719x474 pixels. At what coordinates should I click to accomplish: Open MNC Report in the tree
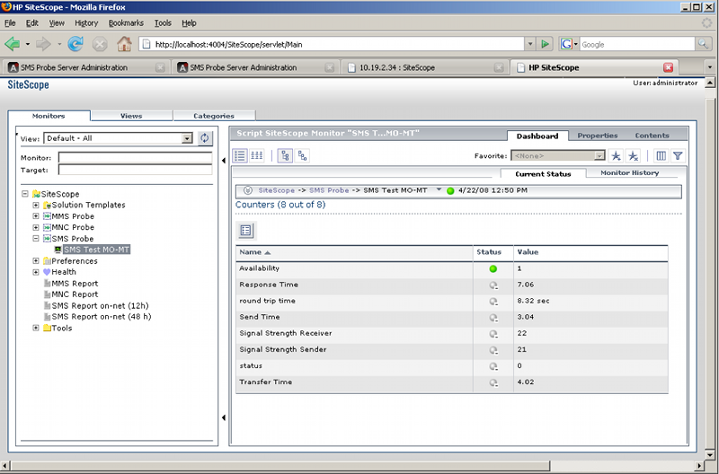click(75, 294)
